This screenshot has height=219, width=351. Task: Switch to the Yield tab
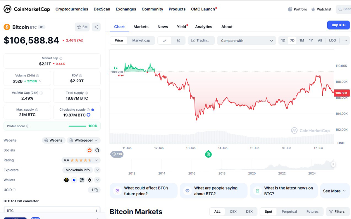pos(182,27)
